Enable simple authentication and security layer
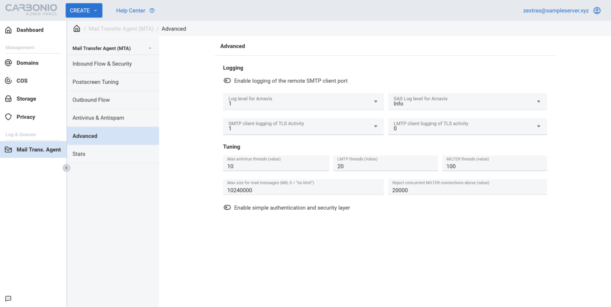This screenshot has height=307, width=611. [x=227, y=207]
